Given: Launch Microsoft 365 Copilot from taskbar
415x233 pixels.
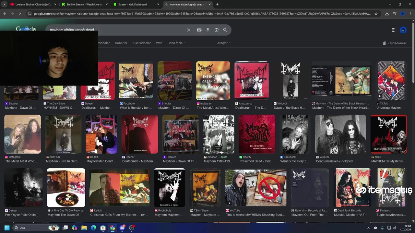Looking at the screenshot, I should tap(75, 228).
